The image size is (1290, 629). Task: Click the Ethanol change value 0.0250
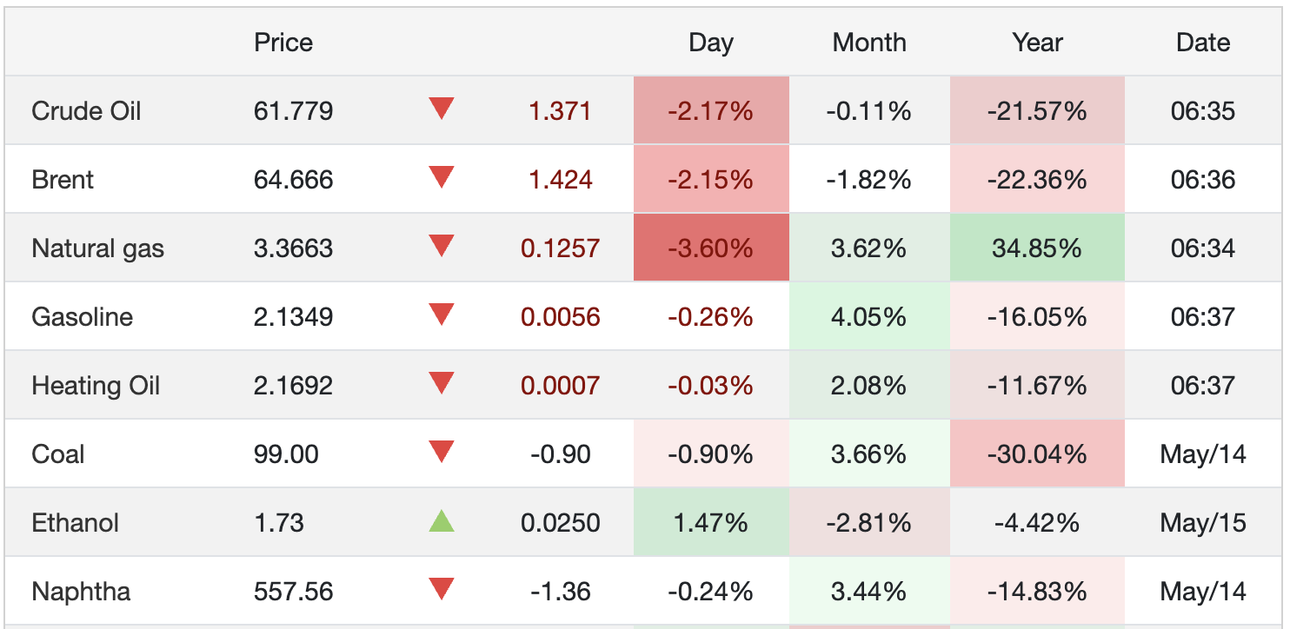click(560, 523)
